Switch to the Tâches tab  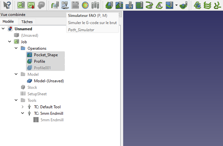pos(27,22)
